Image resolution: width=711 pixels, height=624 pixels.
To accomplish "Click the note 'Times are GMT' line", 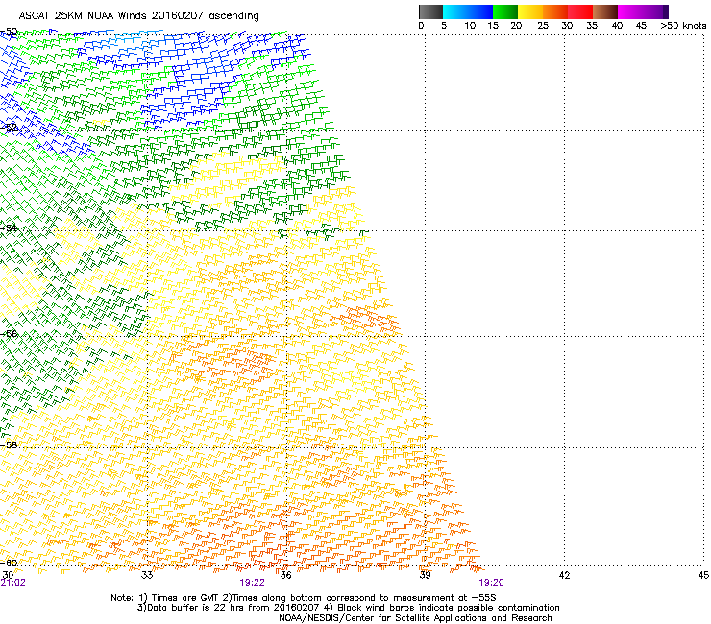I will [x=304, y=598].
